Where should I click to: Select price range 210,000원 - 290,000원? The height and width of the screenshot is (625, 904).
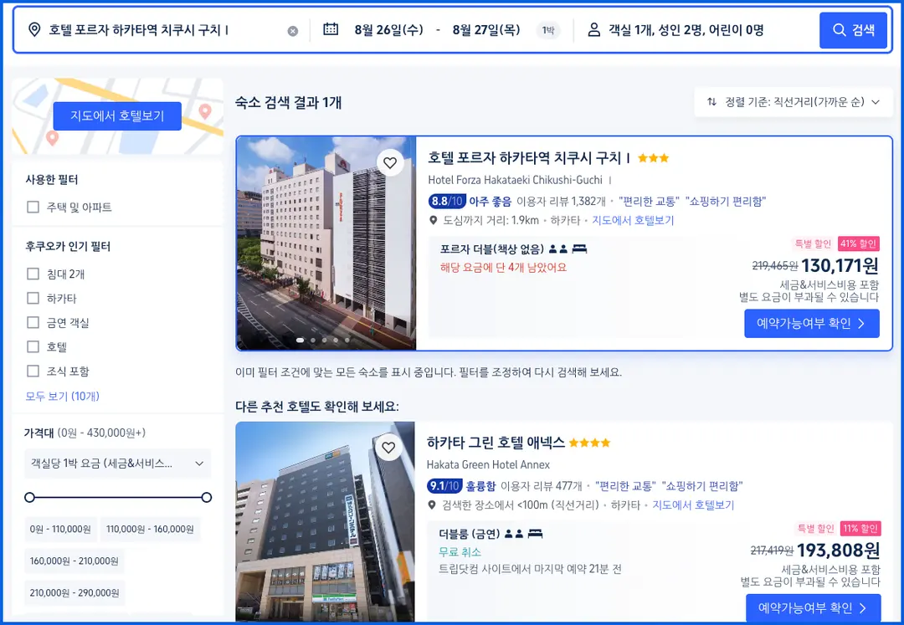click(74, 592)
